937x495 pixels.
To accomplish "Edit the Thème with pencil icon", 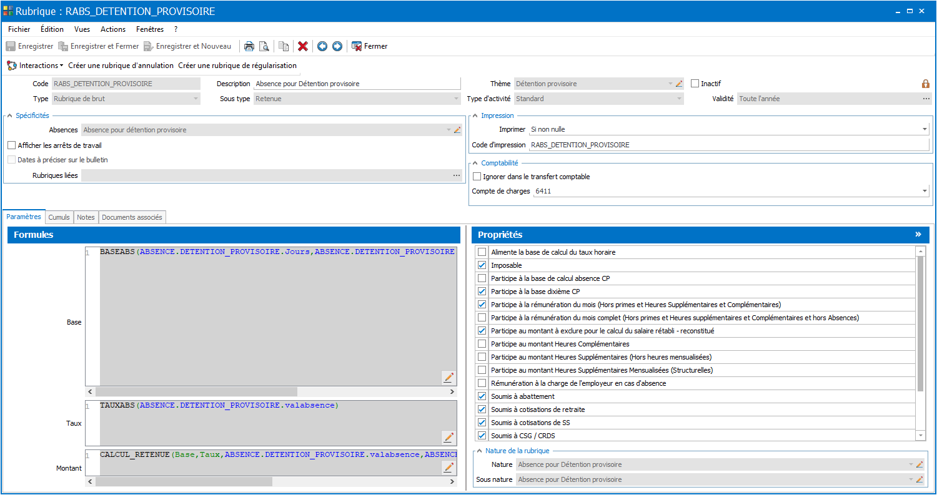I will click(x=679, y=84).
